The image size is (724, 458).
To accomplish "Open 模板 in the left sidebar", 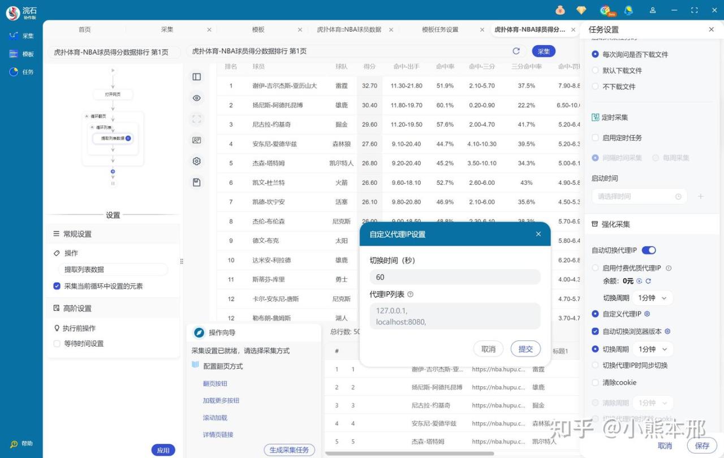I will click(21, 54).
